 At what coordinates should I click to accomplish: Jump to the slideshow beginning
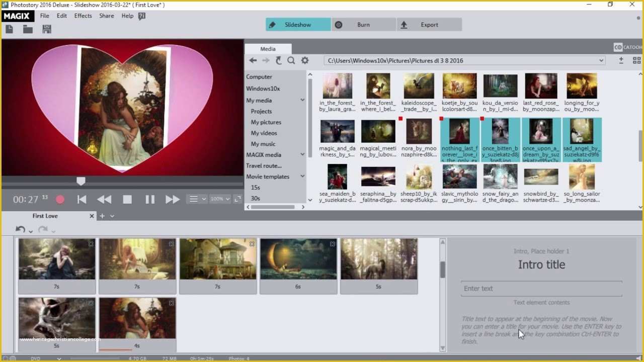pos(82,200)
